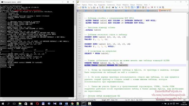Click the command prompt scrollbar up arrow
The image size is (189, 106).
click(x=75, y=5)
